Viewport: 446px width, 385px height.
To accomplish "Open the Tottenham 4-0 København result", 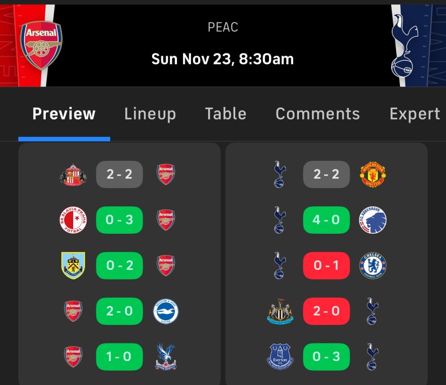I will pos(326,220).
